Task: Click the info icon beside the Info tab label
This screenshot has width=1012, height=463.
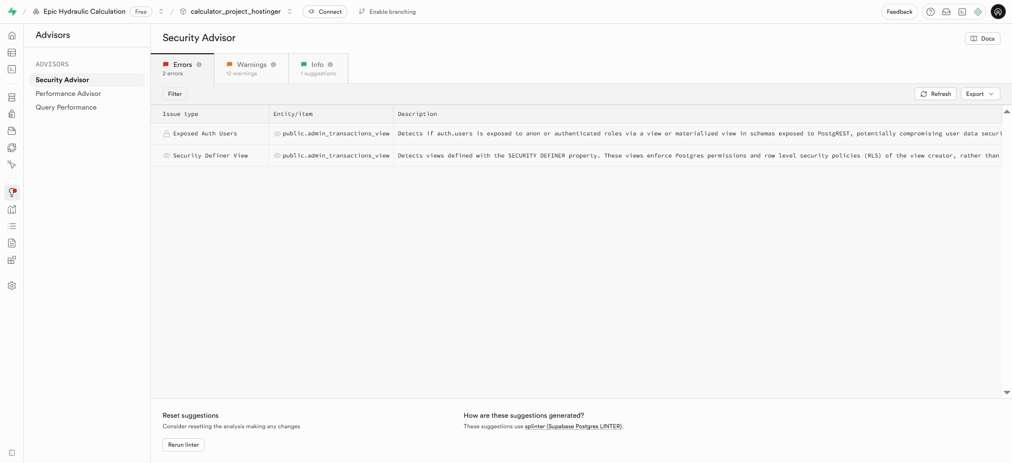Action: [x=330, y=65]
